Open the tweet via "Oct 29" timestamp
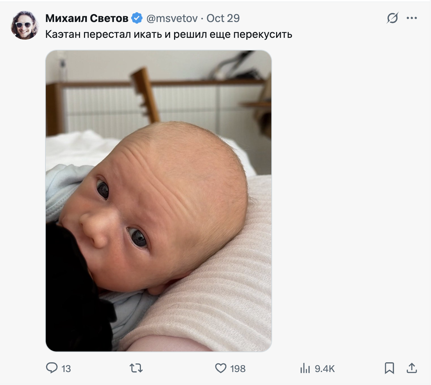 pyautogui.click(x=223, y=18)
